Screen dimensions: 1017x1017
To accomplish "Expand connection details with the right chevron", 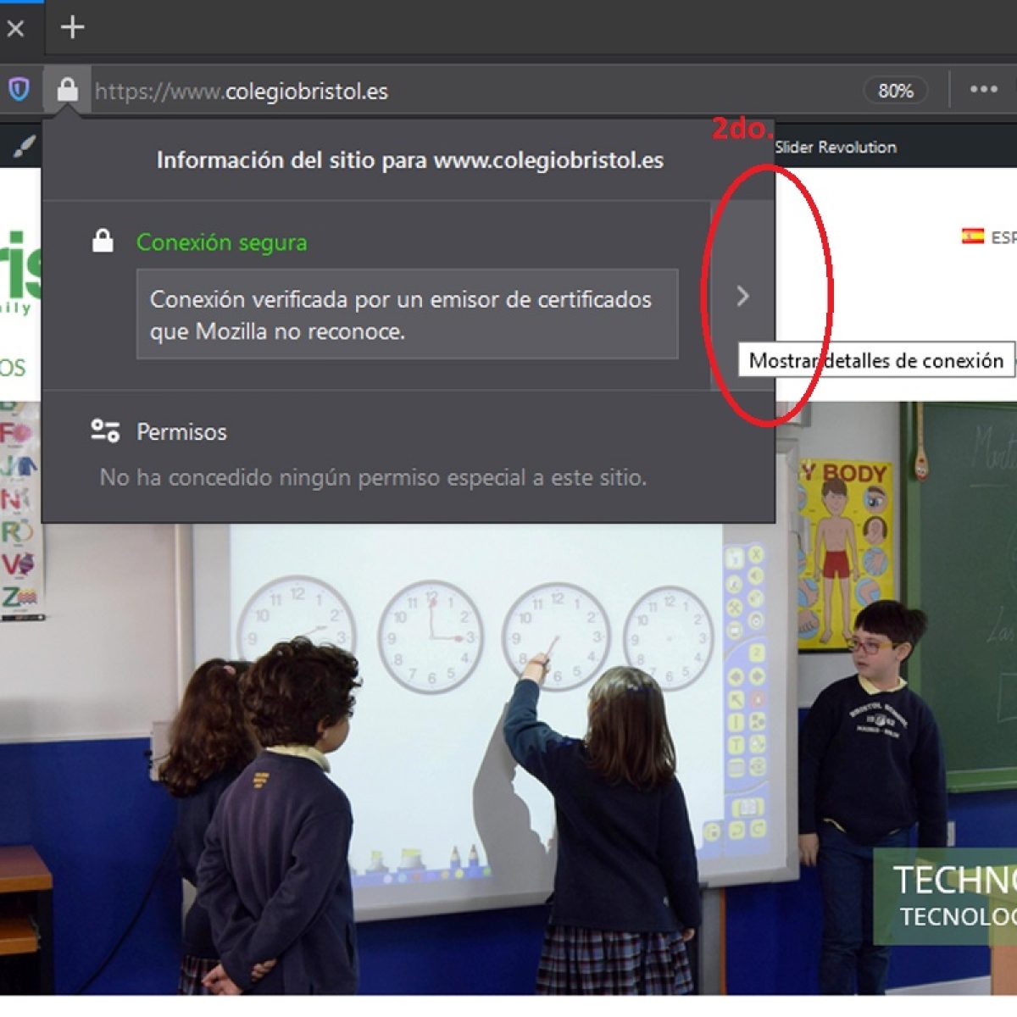I will [x=742, y=296].
